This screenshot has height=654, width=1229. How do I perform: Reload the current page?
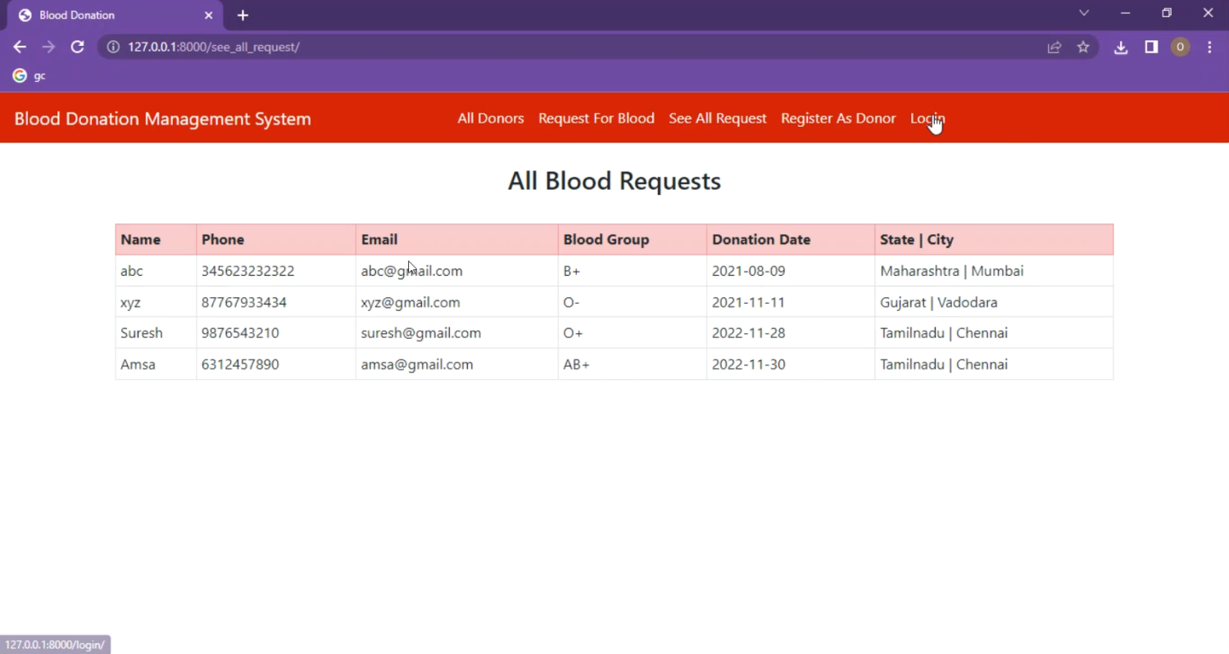tap(77, 47)
